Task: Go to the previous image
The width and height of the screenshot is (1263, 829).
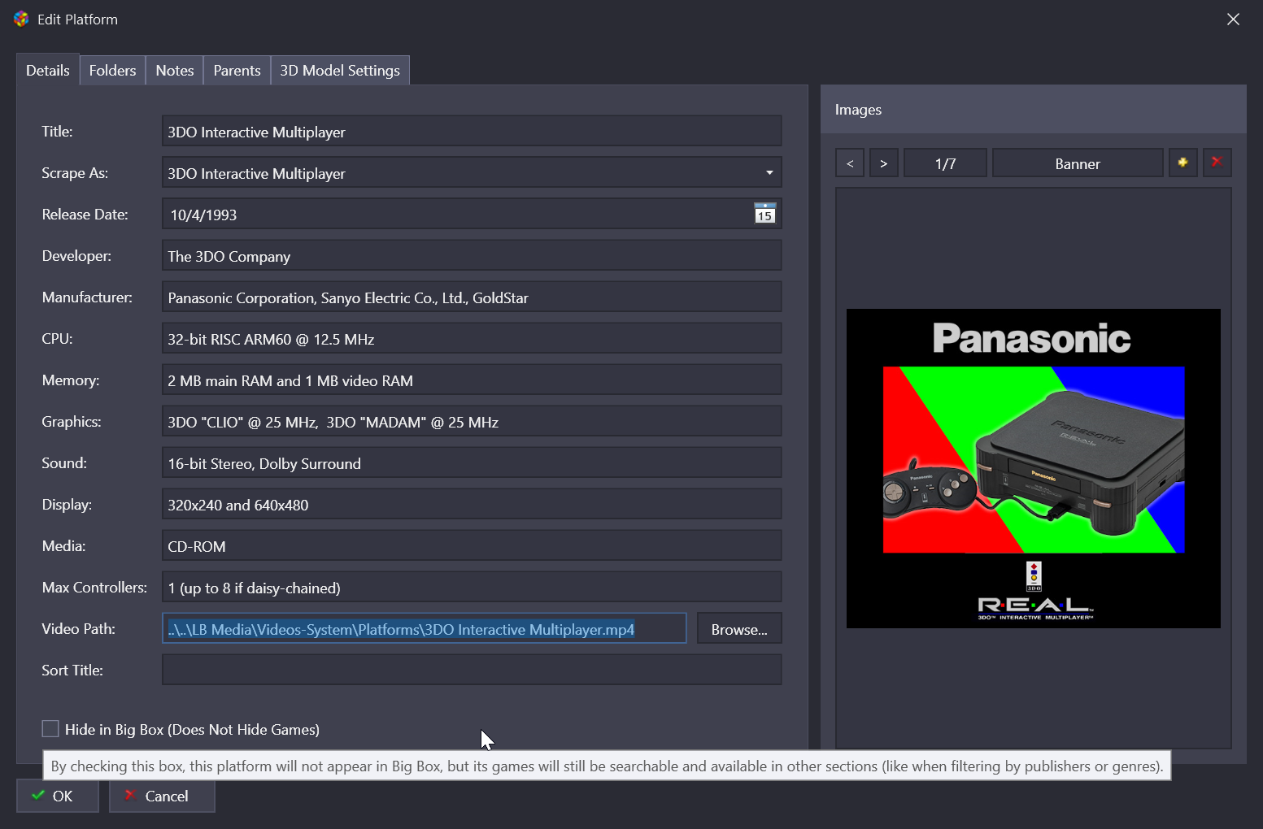Action: [x=850, y=163]
